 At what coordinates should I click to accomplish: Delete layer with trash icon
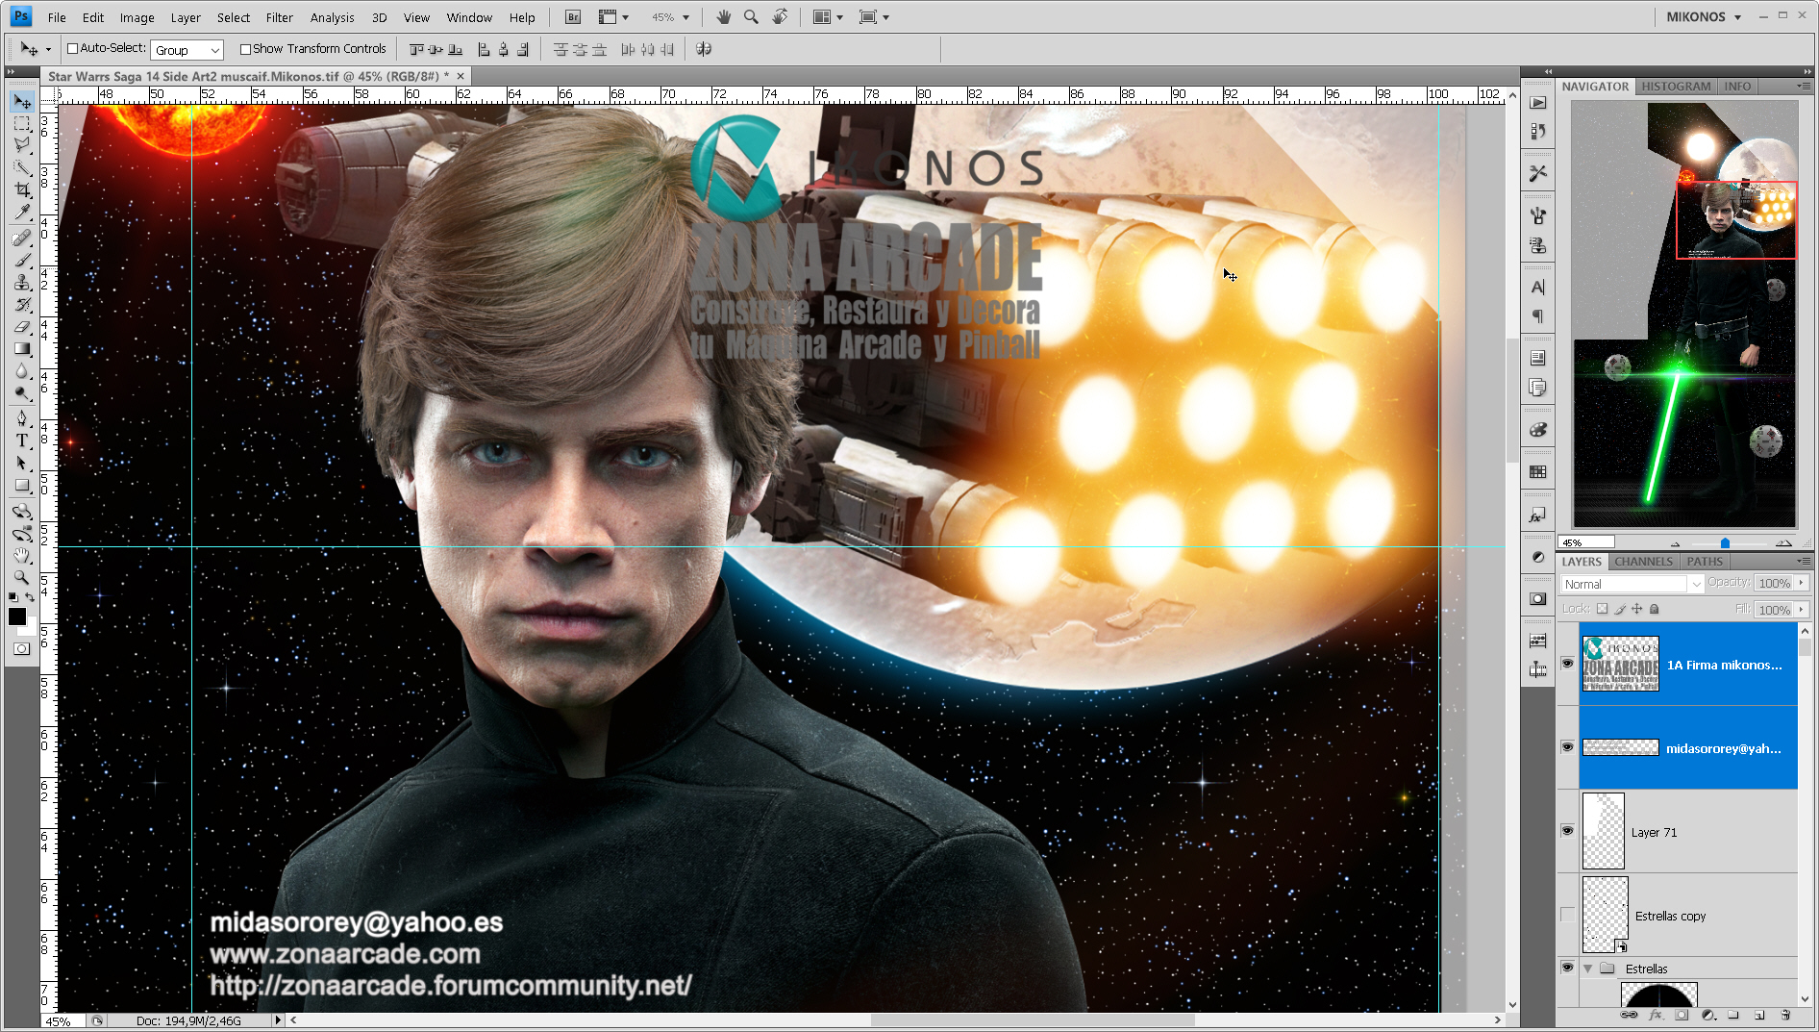[x=1784, y=1015]
